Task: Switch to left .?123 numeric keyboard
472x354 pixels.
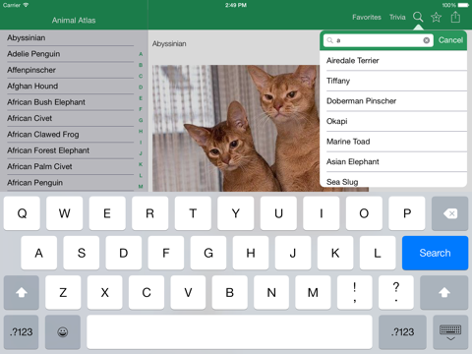Action: point(22,332)
